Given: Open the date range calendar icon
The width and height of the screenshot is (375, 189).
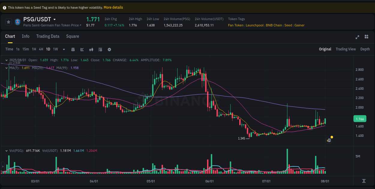Looking at the screenshot, I should coord(73,49).
